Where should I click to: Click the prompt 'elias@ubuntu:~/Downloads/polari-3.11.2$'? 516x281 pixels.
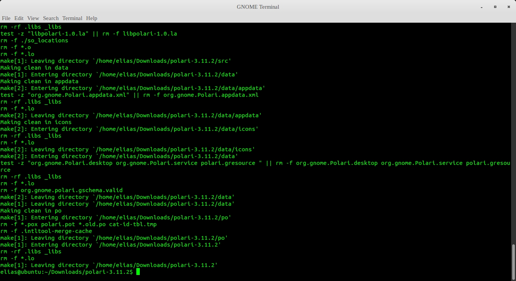(x=66, y=272)
